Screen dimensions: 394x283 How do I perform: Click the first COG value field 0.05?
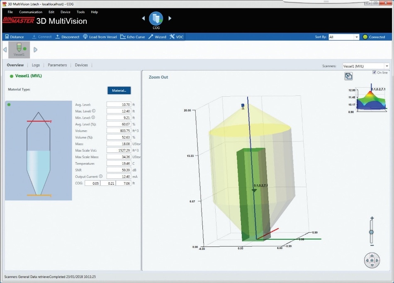92,183
